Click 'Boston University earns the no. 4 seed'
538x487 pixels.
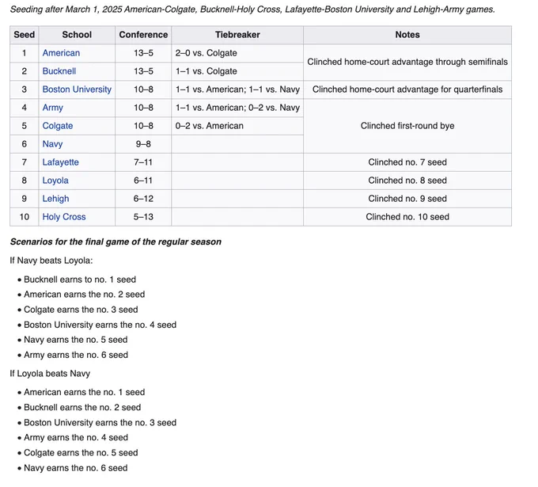pyautogui.click(x=100, y=325)
